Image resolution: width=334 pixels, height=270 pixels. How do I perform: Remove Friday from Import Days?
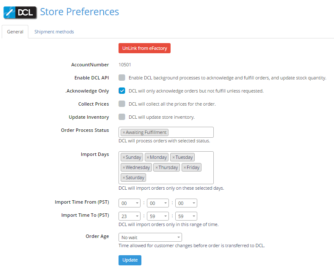click(185, 167)
